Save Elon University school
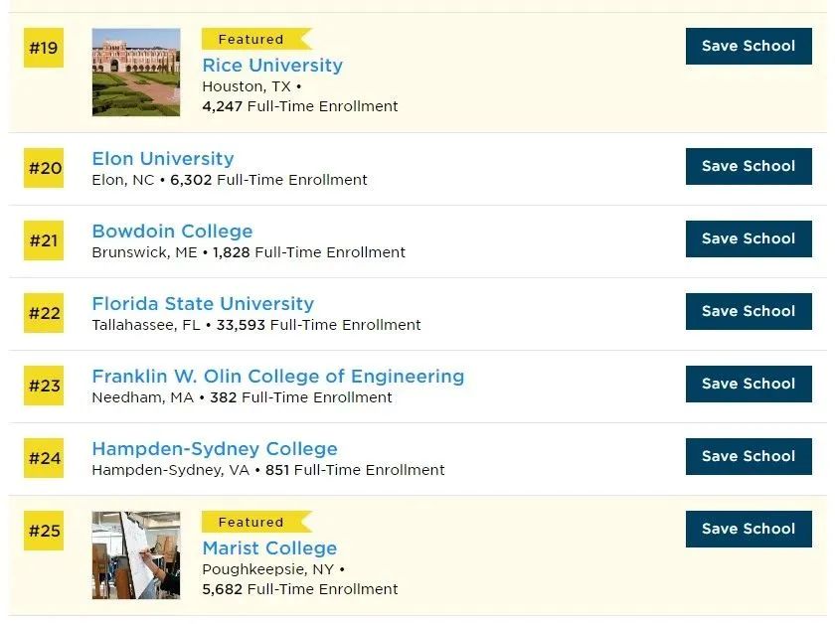Viewport: 835px width, 624px height. tap(749, 167)
